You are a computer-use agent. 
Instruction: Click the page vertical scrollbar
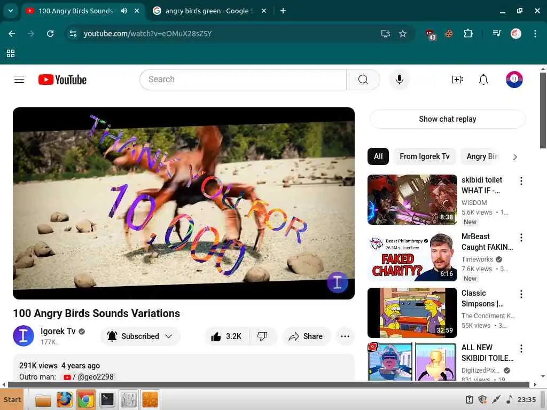(543, 111)
